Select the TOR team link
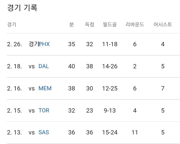The height and width of the screenshot is (144, 180). click(x=44, y=111)
